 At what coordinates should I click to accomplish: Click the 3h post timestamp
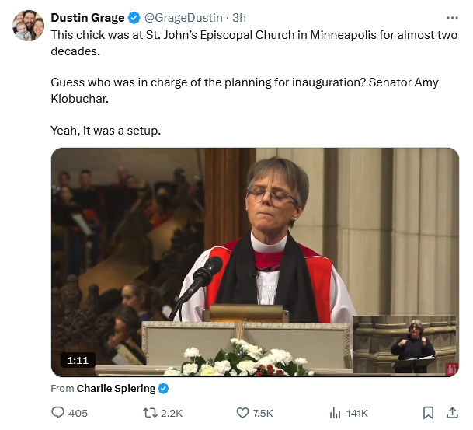[240, 17]
